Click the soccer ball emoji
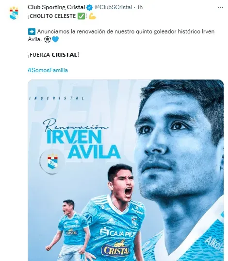Viewport: 228px width, 261px height. click(x=48, y=39)
